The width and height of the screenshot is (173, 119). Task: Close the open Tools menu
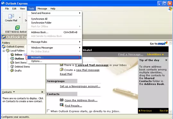point(31,9)
